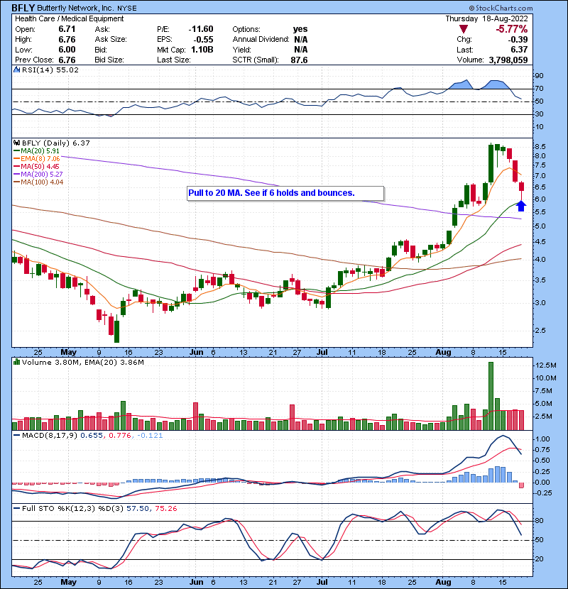Click the RSI indicator icon before RSI(14)
Screen dimensions: 568x589
[16, 70]
